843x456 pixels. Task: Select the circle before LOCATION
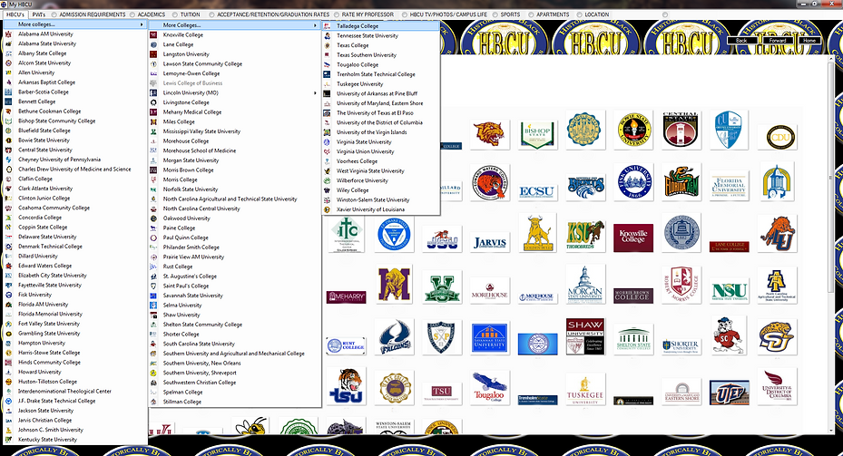(579, 15)
